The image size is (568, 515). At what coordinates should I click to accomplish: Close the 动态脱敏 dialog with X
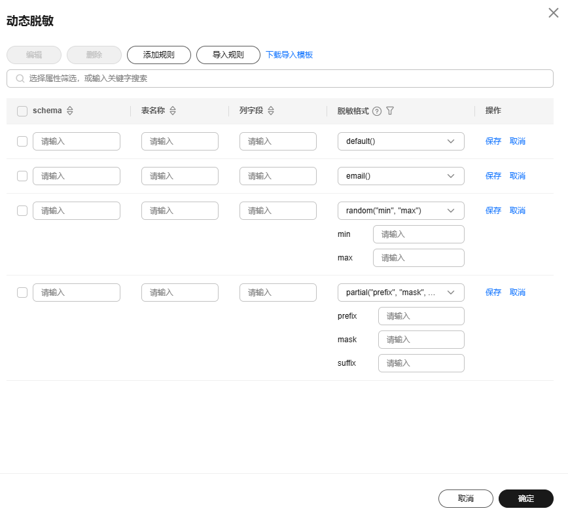[x=553, y=13]
